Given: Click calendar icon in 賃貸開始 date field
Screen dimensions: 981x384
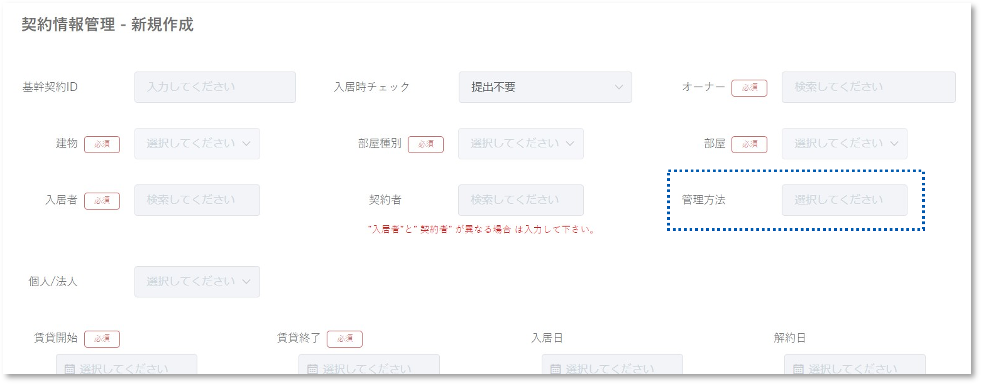Looking at the screenshot, I should (x=69, y=368).
